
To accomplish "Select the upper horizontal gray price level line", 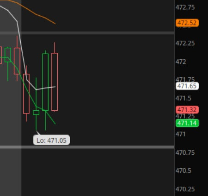I will tap(87, 33).
